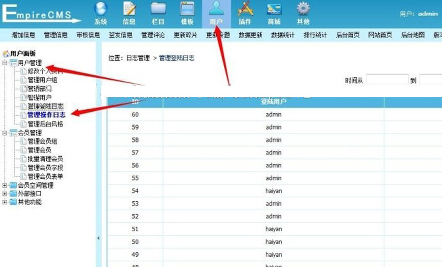Expand the 其他功能 folder node
The image size is (442, 267).
(x=5, y=202)
